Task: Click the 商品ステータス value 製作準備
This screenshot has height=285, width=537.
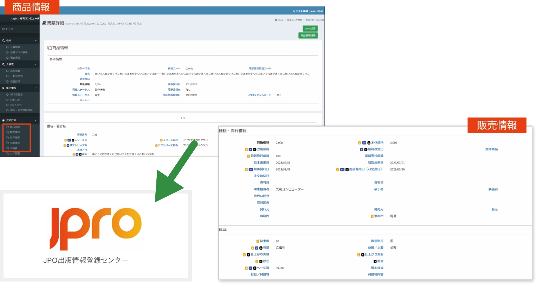Action: pyautogui.click(x=100, y=90)
